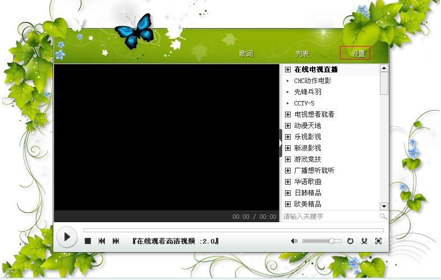Image resolution: width=441 pixels, height=280 pixels.
Task: Expand the 电视想看就看 category
Action: pyautogui.click(x=288, y=114)
